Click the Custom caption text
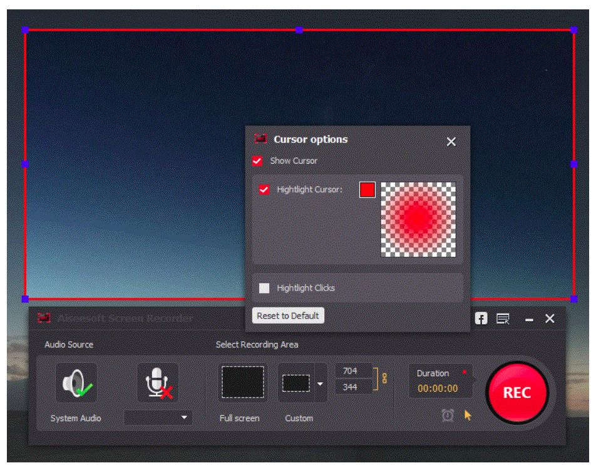 click(x=299, y=418)
